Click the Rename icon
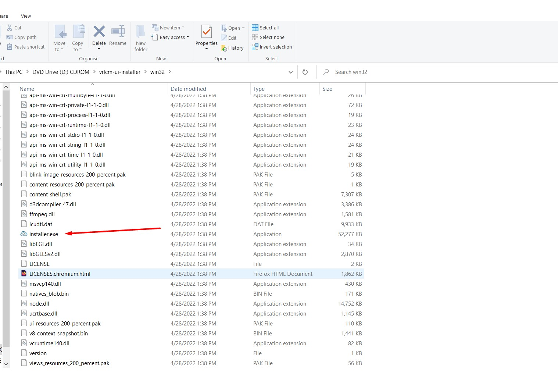This screenshot has width=558, height=374. (118, 32)
